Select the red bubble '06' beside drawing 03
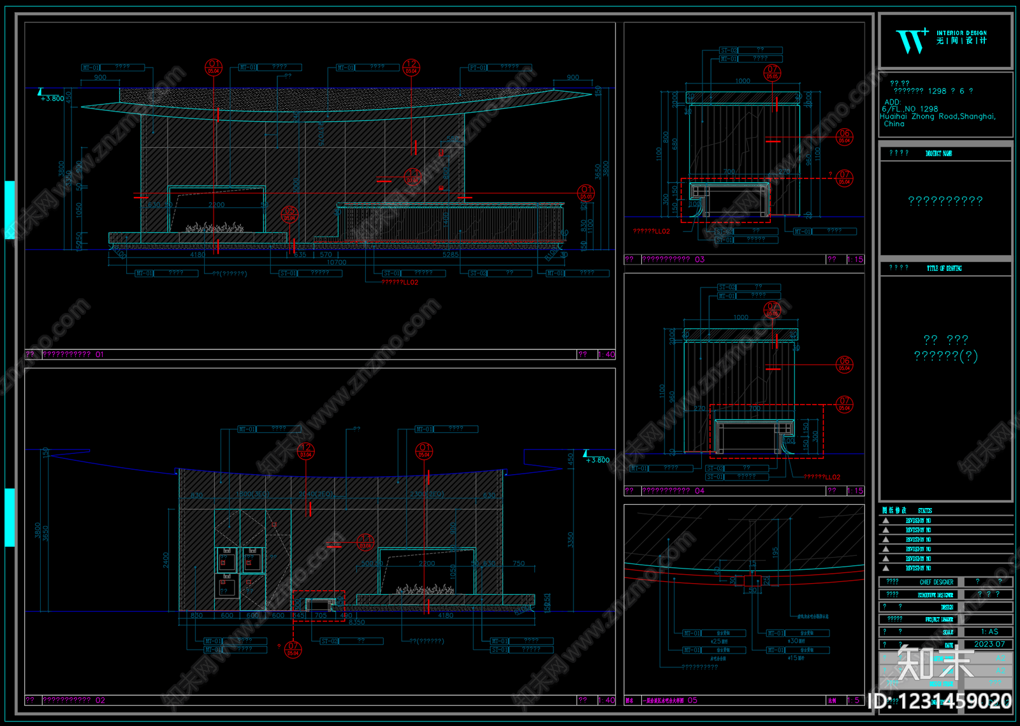The image size is (1020, 726). [x=845, y=137]
